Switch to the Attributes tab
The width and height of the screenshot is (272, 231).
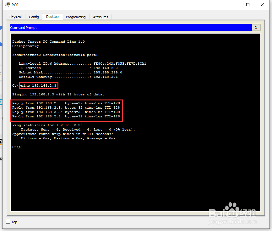[101, 17]
